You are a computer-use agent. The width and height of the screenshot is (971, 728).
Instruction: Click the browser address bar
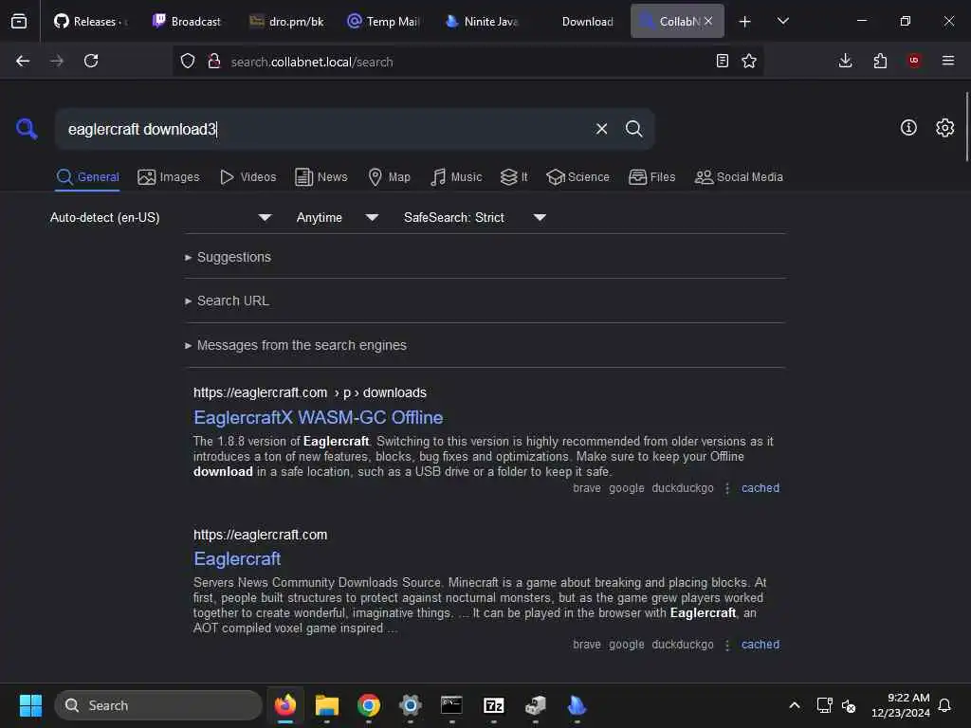click(467, 62)
